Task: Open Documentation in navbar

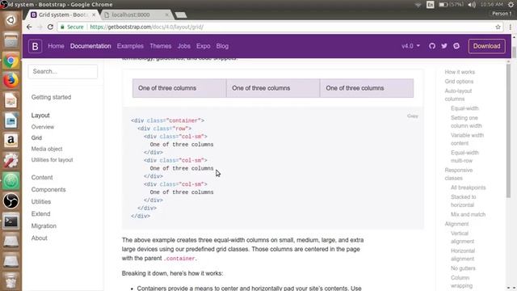Action: click(90, 46)
